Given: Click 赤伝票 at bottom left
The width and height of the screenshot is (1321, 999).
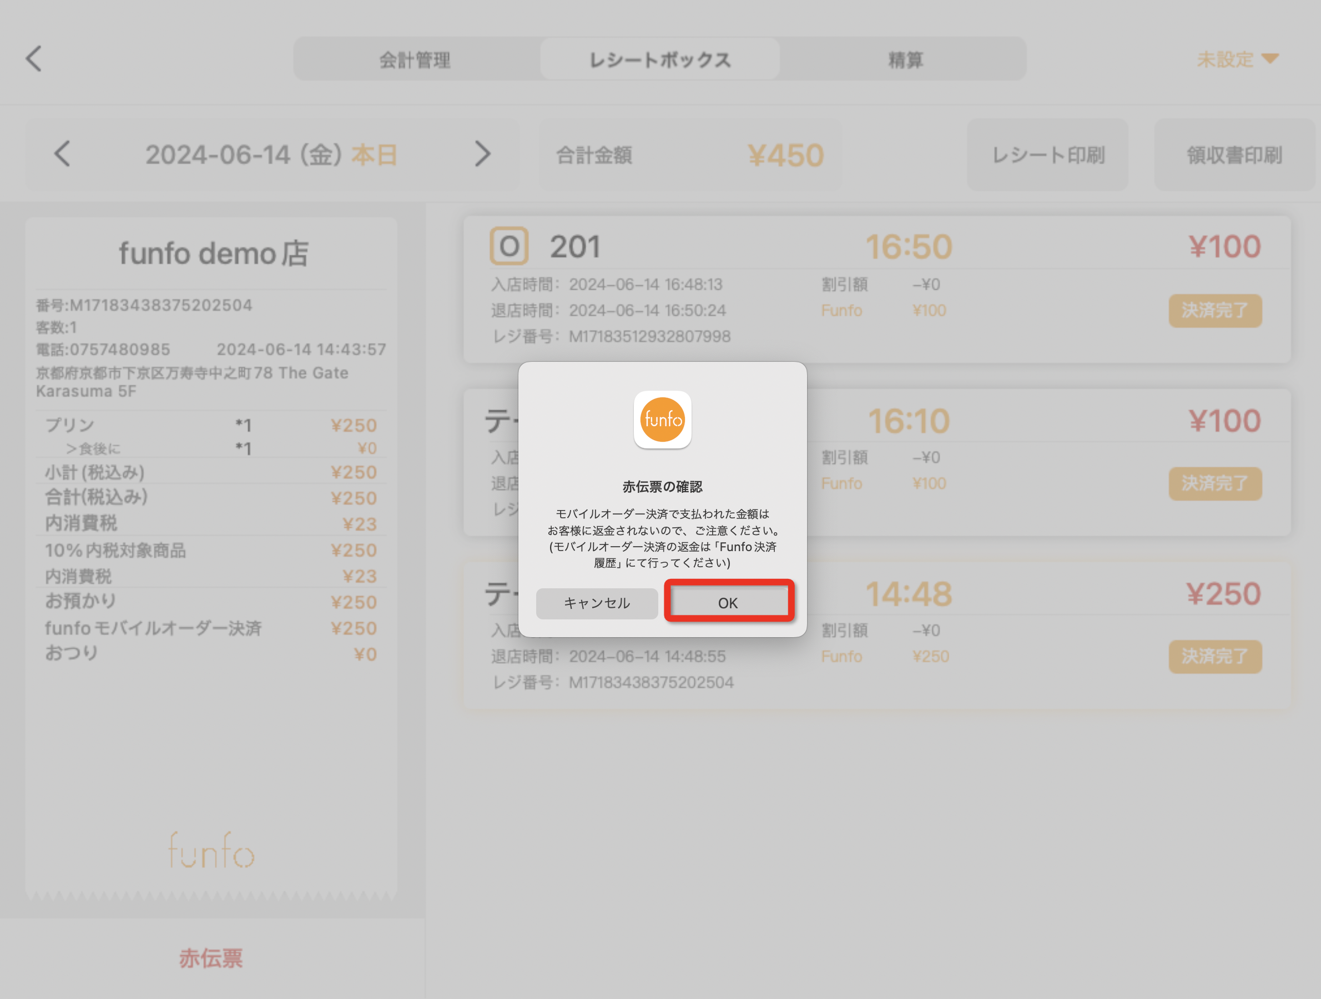Looking at the screenshot, I should point(211,958).
